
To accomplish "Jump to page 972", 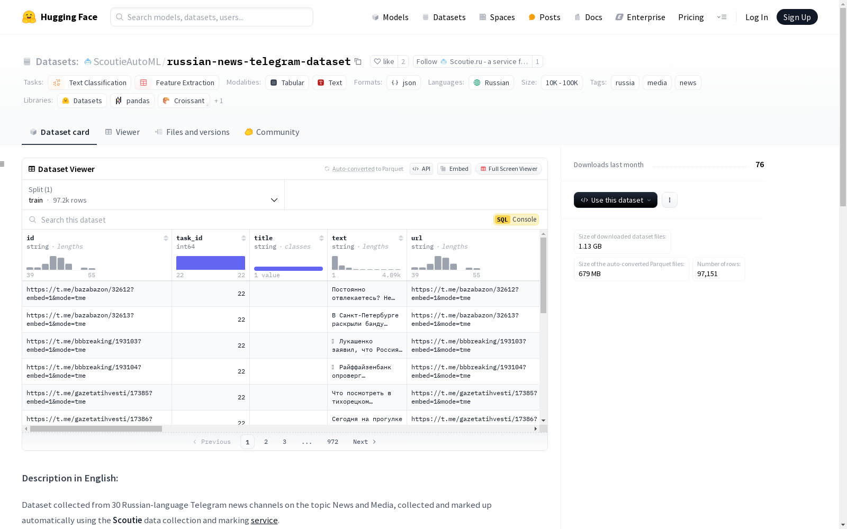I will pos(332,442).
